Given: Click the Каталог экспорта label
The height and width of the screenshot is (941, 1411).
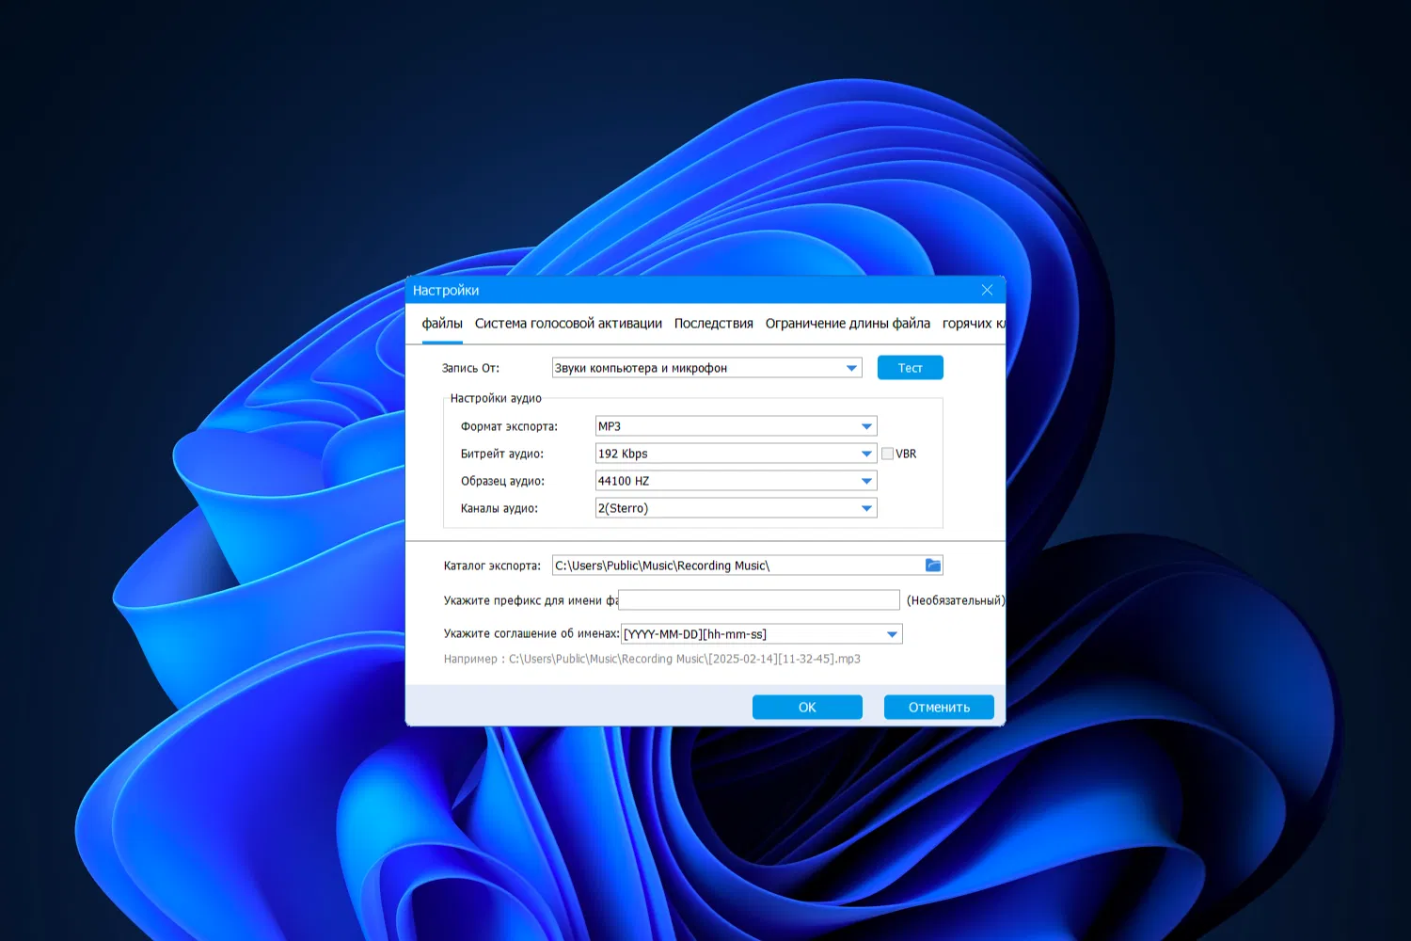Looking at the screenshot, I should (x=492, y=566).
